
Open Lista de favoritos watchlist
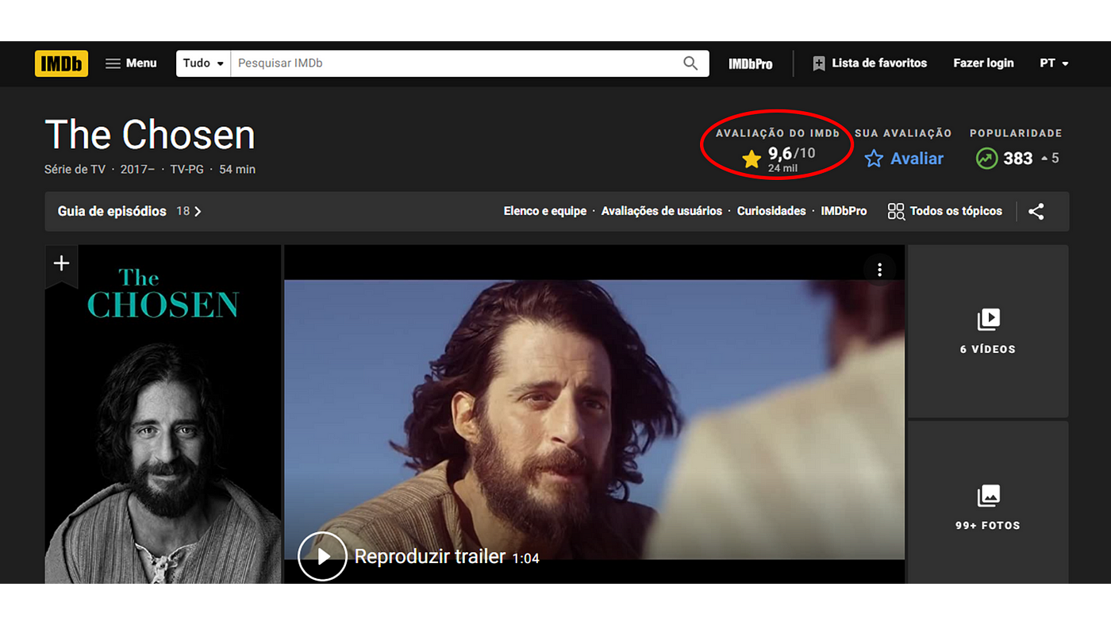870,63
